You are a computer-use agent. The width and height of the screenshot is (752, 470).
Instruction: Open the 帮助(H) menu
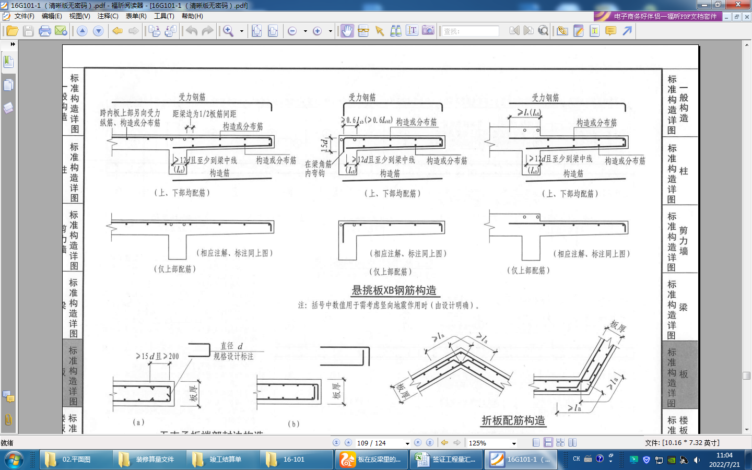pos(192,16)
